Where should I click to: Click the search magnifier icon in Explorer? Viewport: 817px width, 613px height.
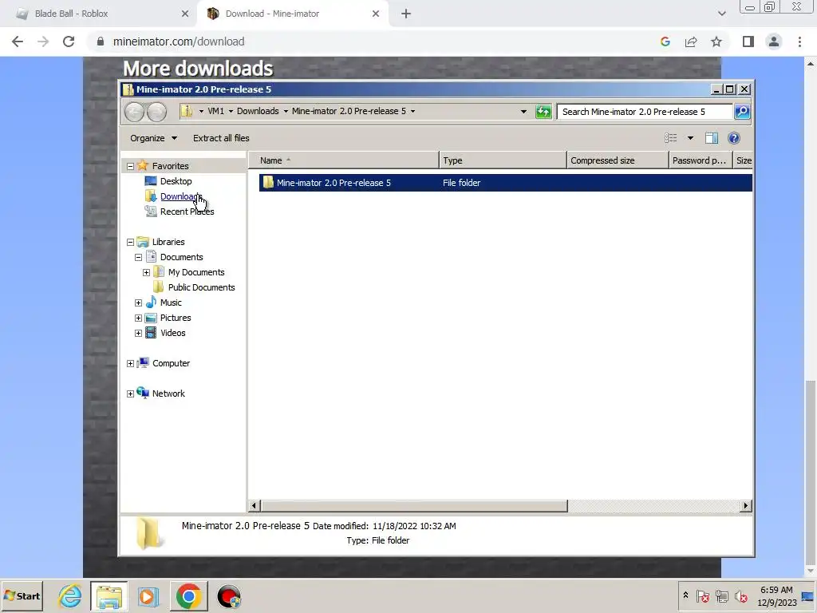742,112
